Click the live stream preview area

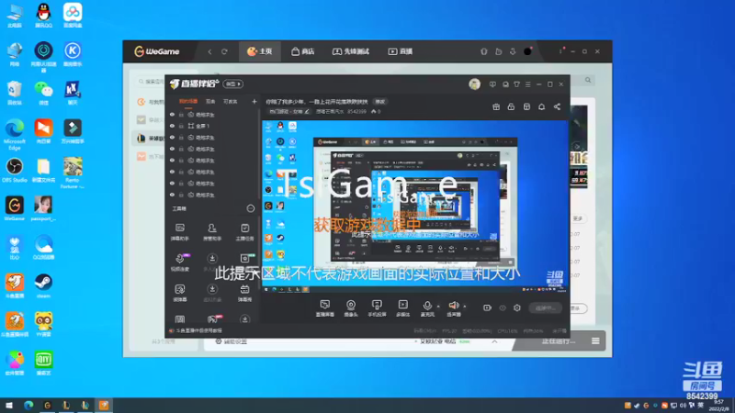click(415, 206)
